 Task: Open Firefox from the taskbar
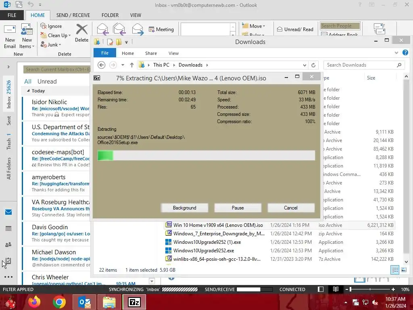(34, 302)
